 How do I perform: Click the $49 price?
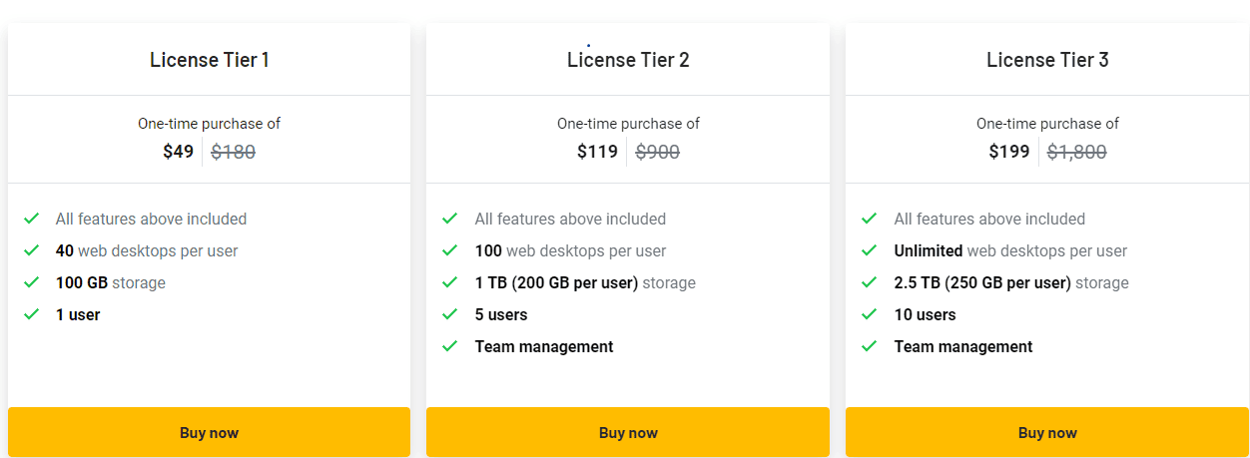(x=179, y=152)
